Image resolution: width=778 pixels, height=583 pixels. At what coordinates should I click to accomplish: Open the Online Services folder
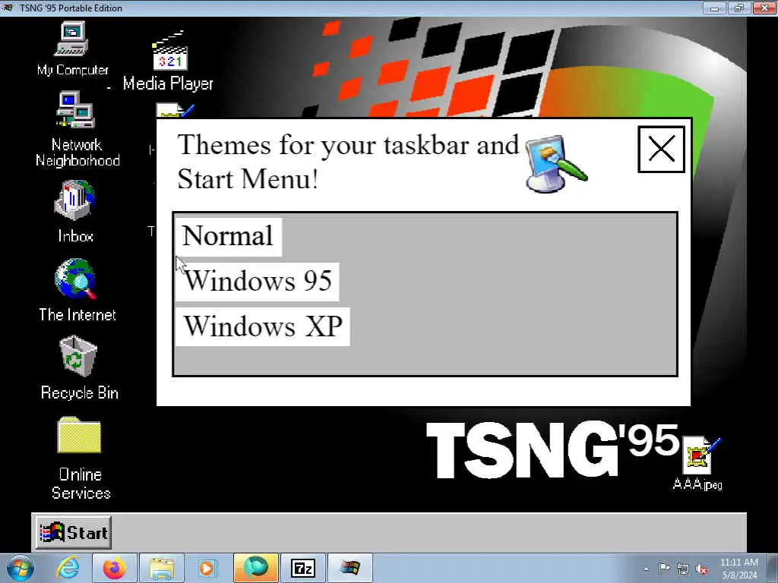coord(79,458)
